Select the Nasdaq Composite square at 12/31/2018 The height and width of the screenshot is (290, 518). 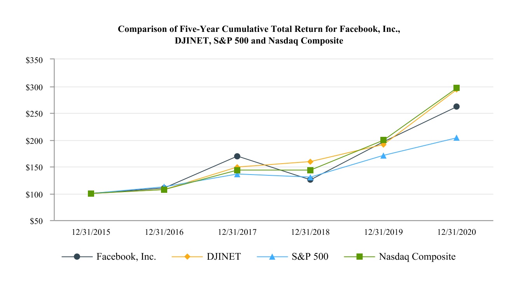[x=310, y=170]
